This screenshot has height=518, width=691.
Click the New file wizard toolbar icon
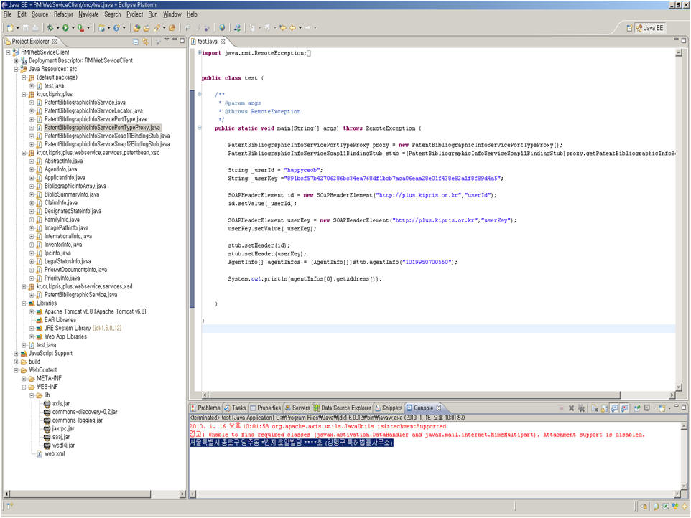(x=9, y=28)
